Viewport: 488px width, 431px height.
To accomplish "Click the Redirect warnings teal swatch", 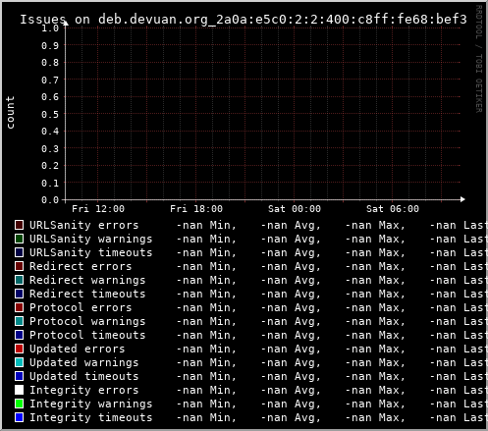I will click(20, 280).
